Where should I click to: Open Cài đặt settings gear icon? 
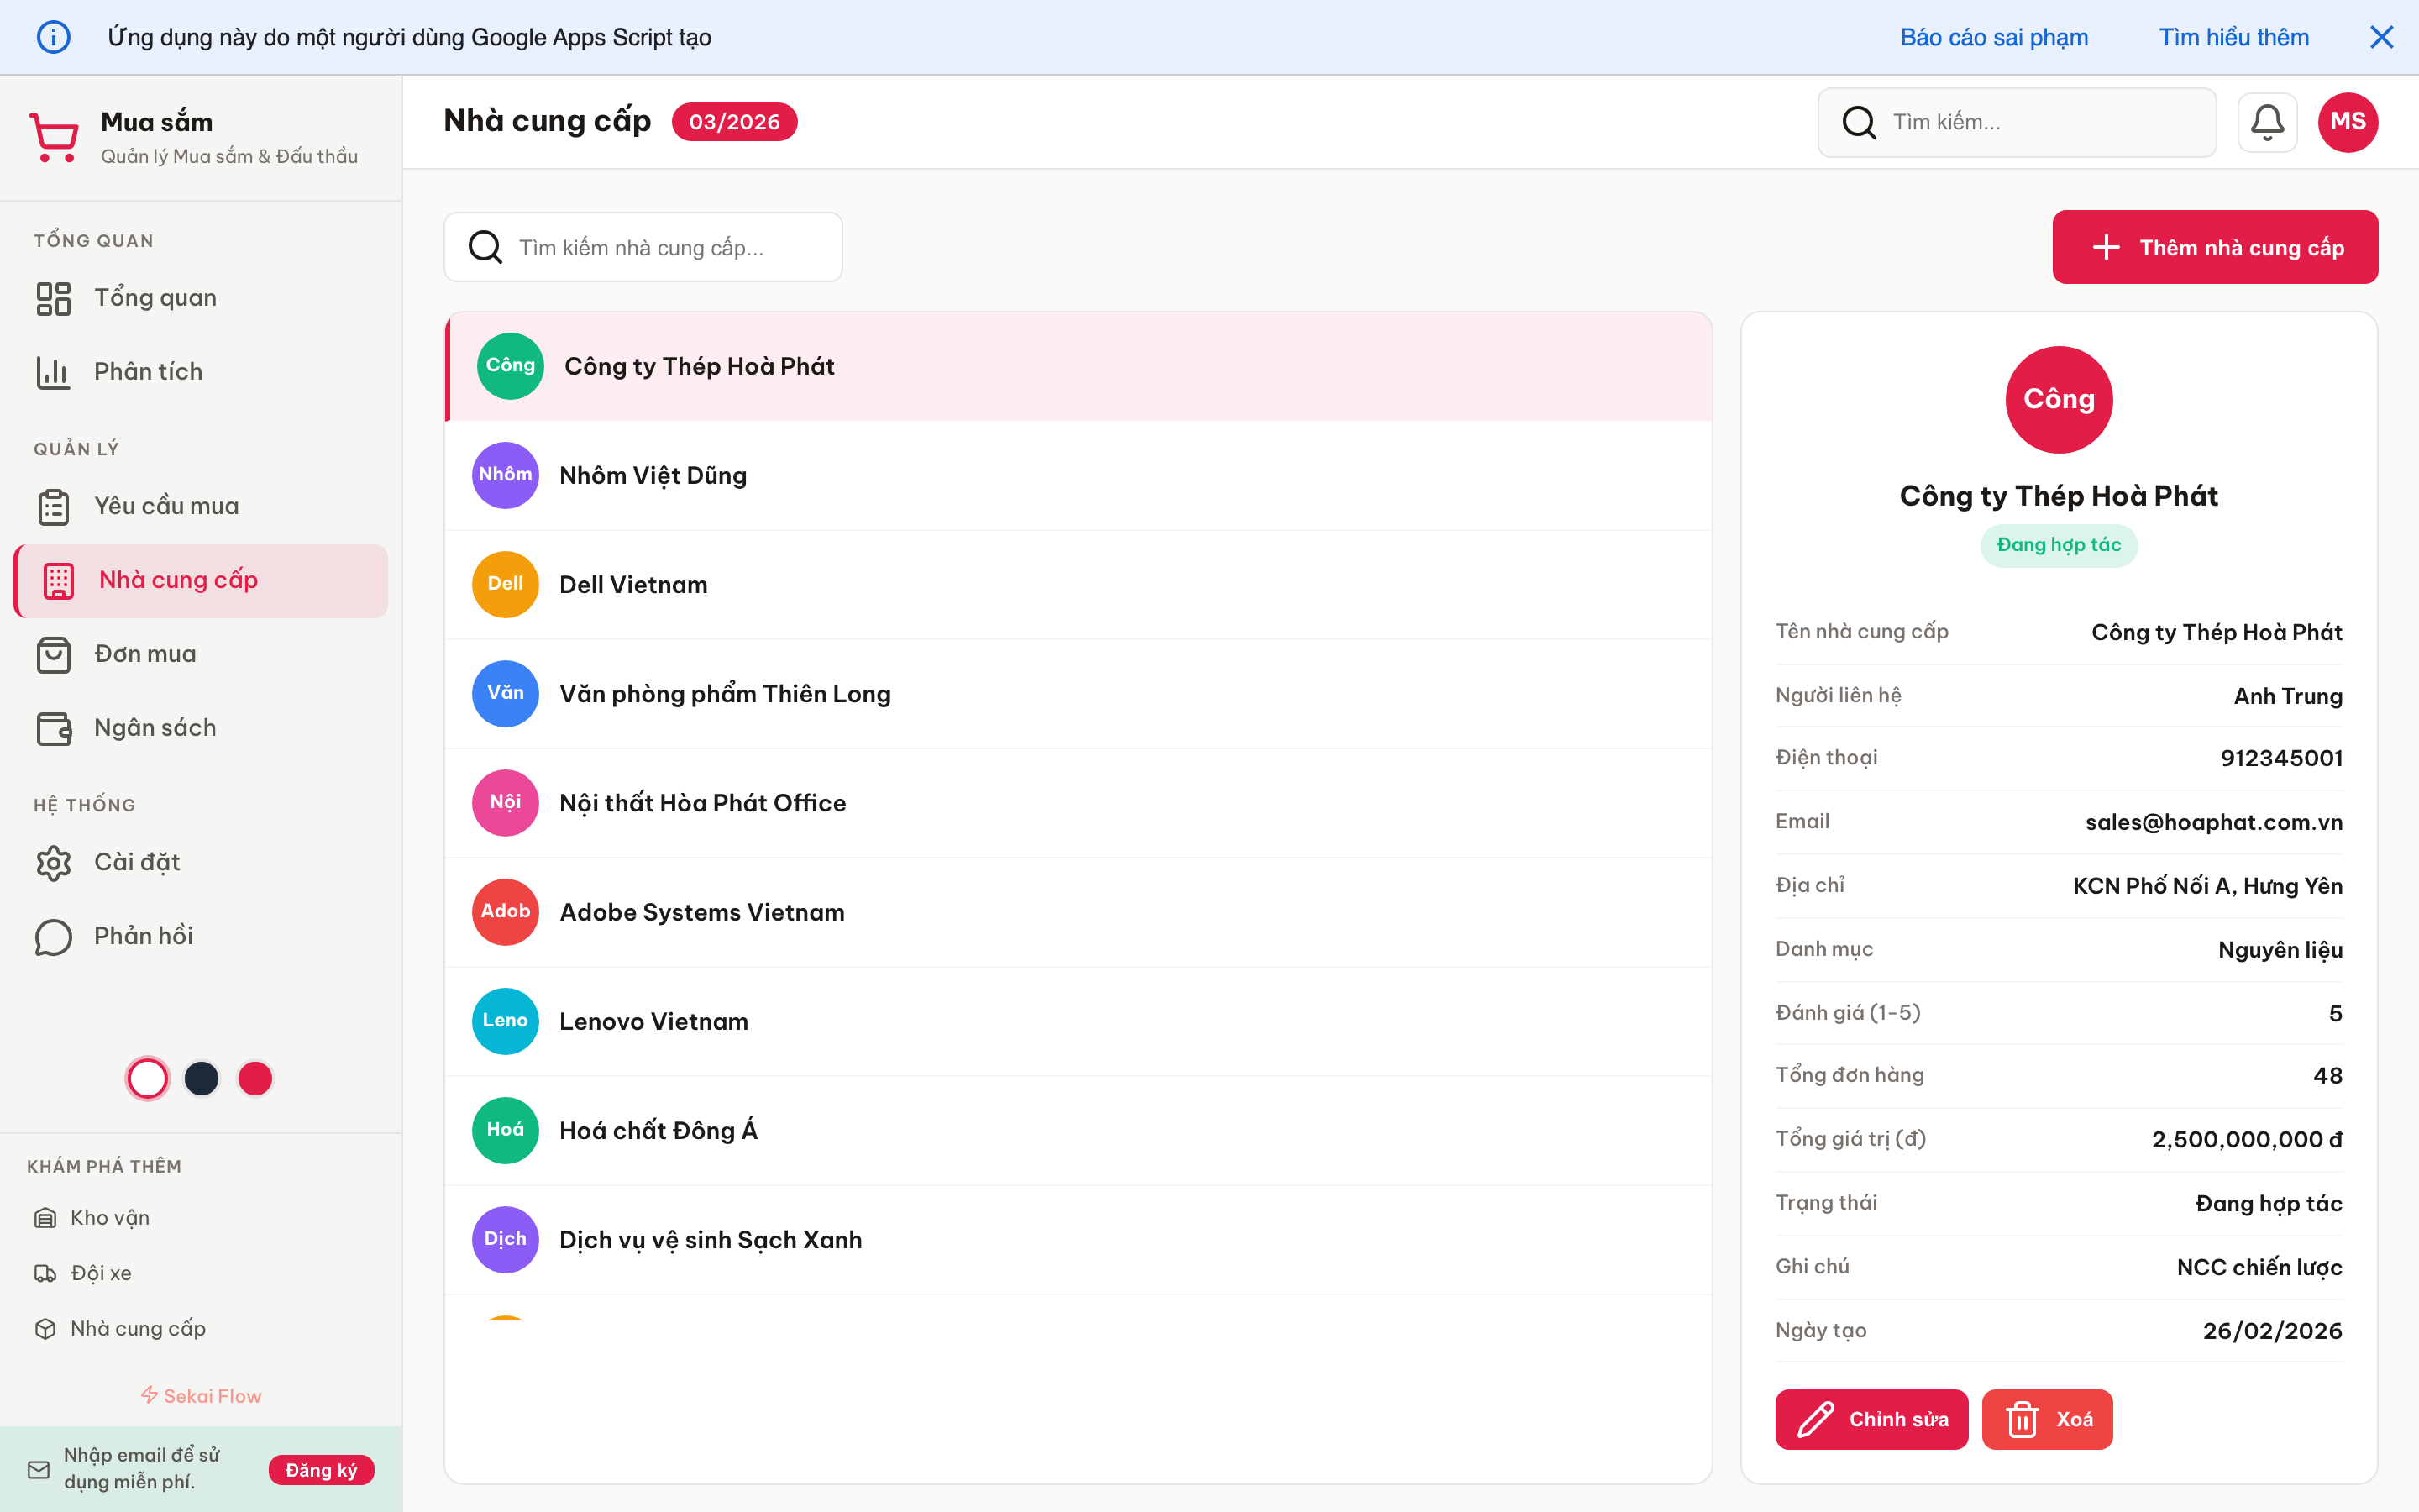53,862
